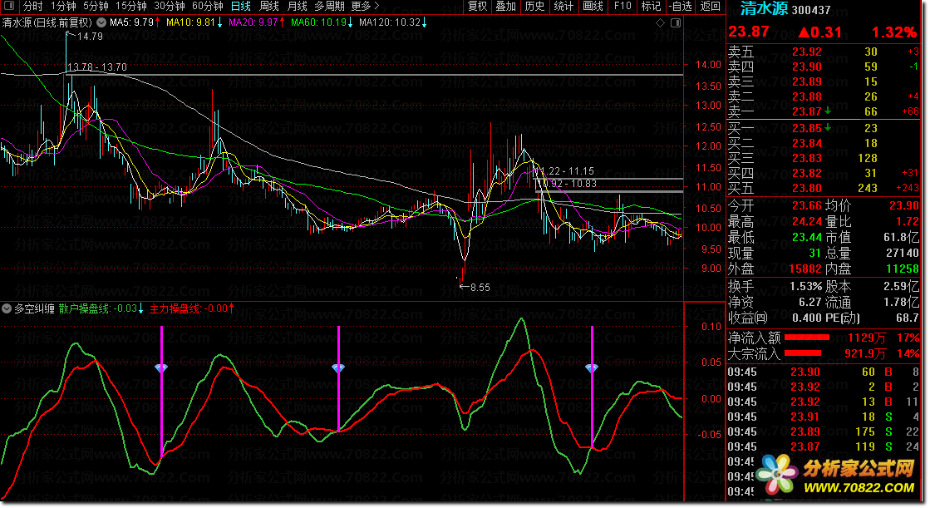Image resolution: width=930 pixels, height=508 pixels.
Task: Click the 标记 mark button
Action: point(651,7)
